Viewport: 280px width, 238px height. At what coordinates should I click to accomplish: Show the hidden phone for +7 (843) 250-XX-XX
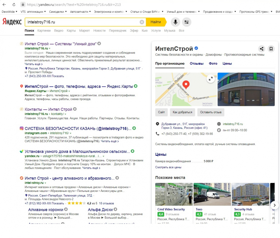58,76
